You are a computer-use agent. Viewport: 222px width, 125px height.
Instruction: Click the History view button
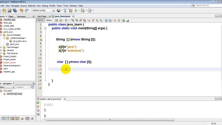[x=49, y=20]
